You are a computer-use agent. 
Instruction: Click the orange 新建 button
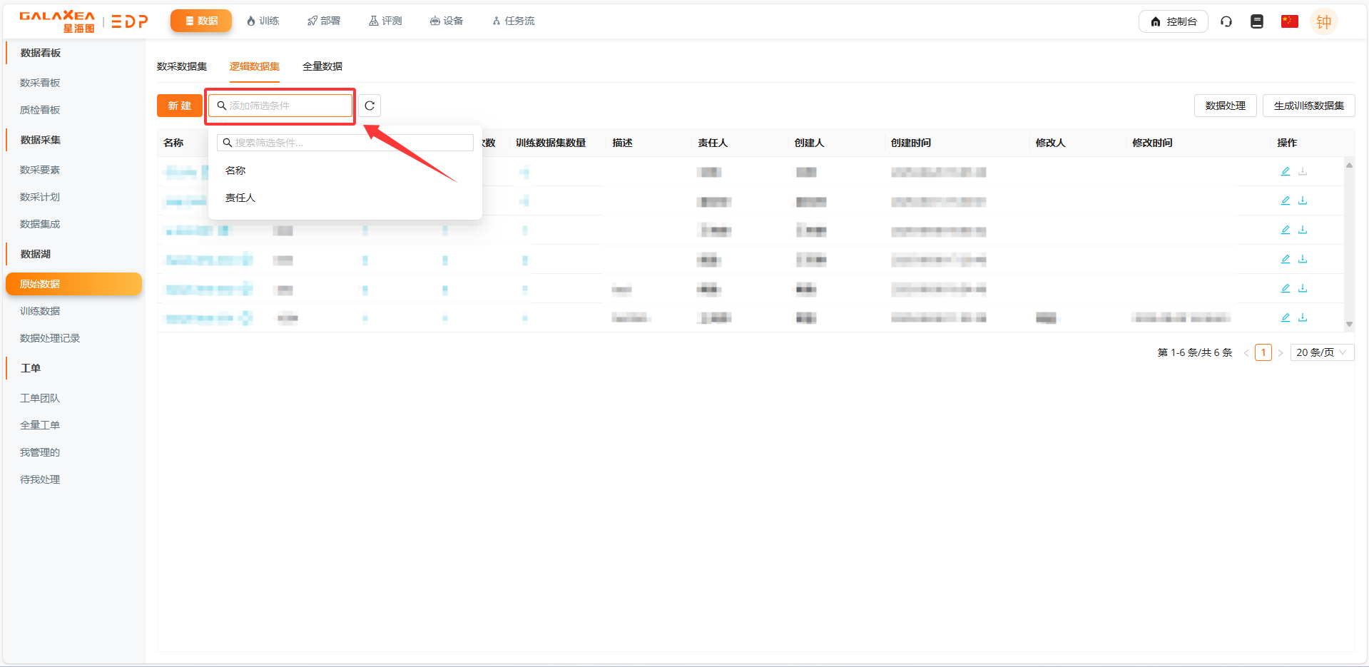tap(179, 106)
